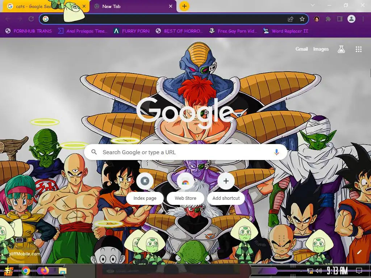Open the BEST OF HORRO... bookmark
The height and width of the screenshot is (278, 371).
pos(179,31)
